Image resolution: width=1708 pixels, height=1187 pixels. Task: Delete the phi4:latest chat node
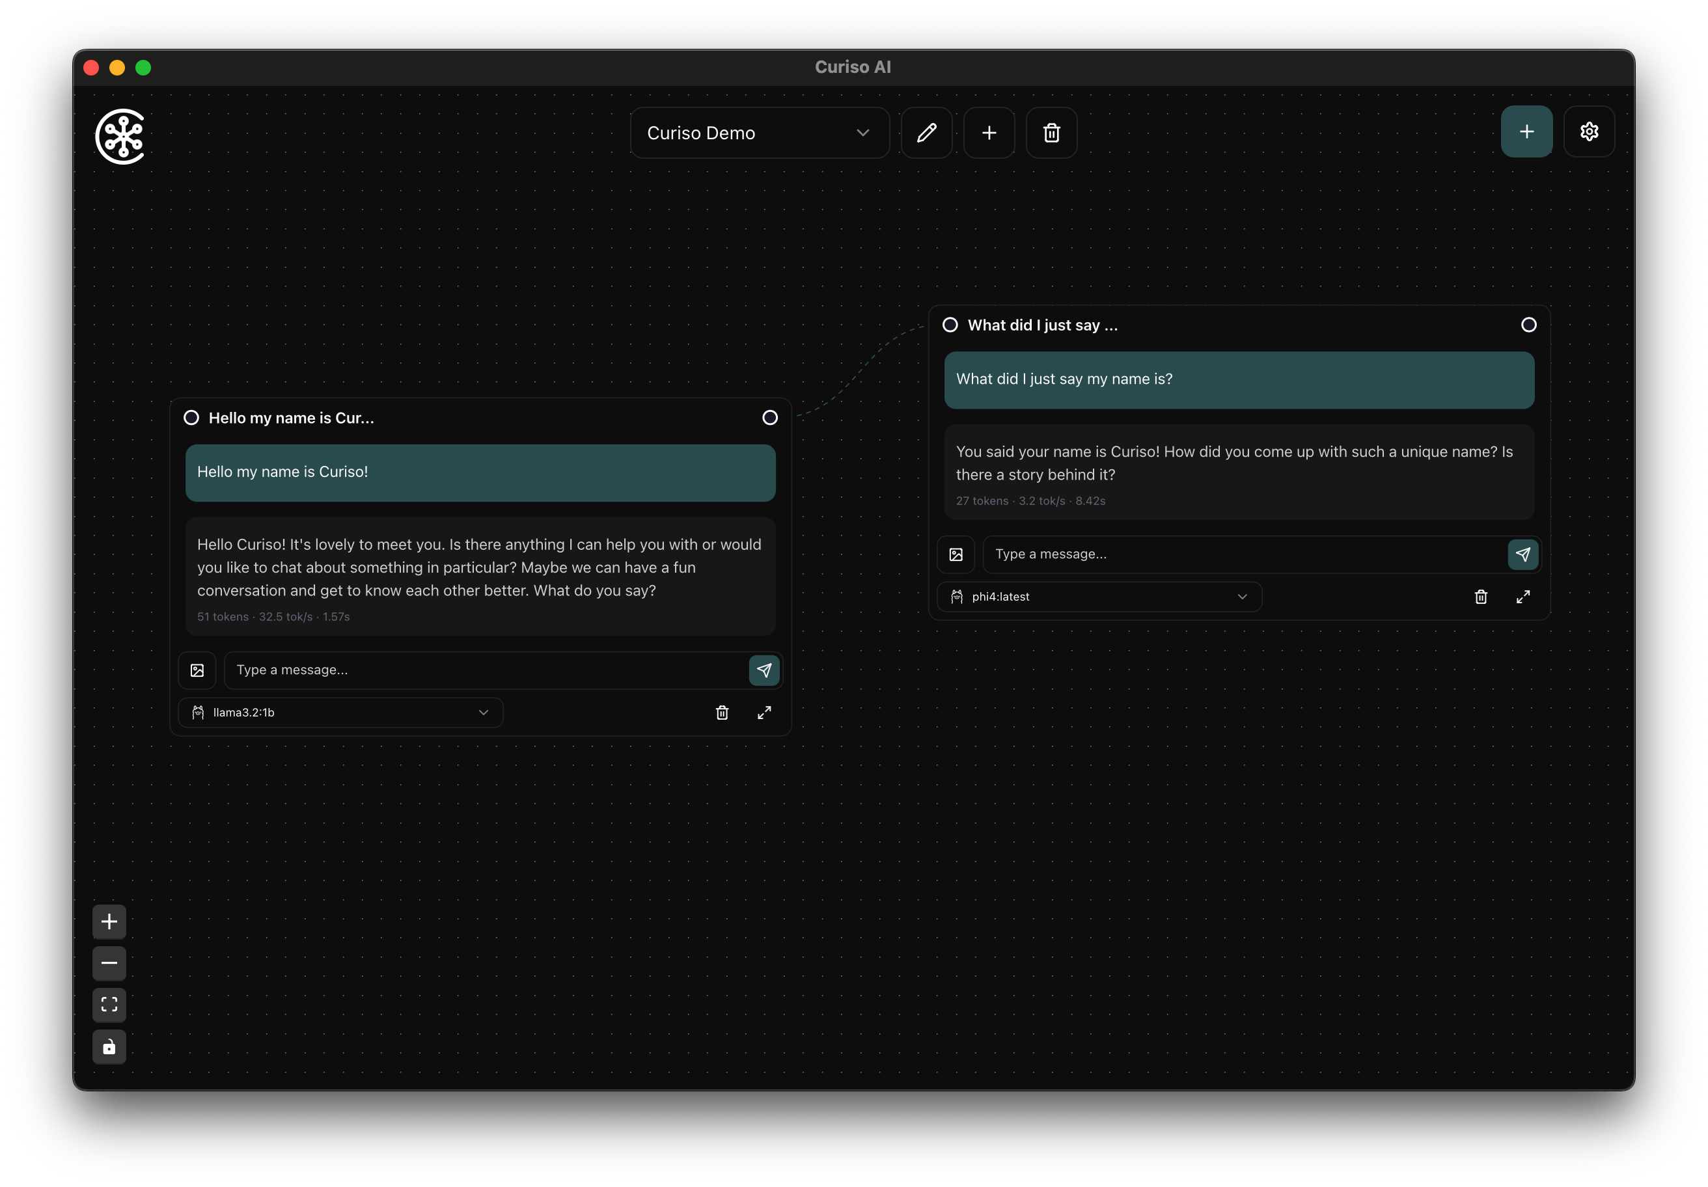pos(1480,597)
